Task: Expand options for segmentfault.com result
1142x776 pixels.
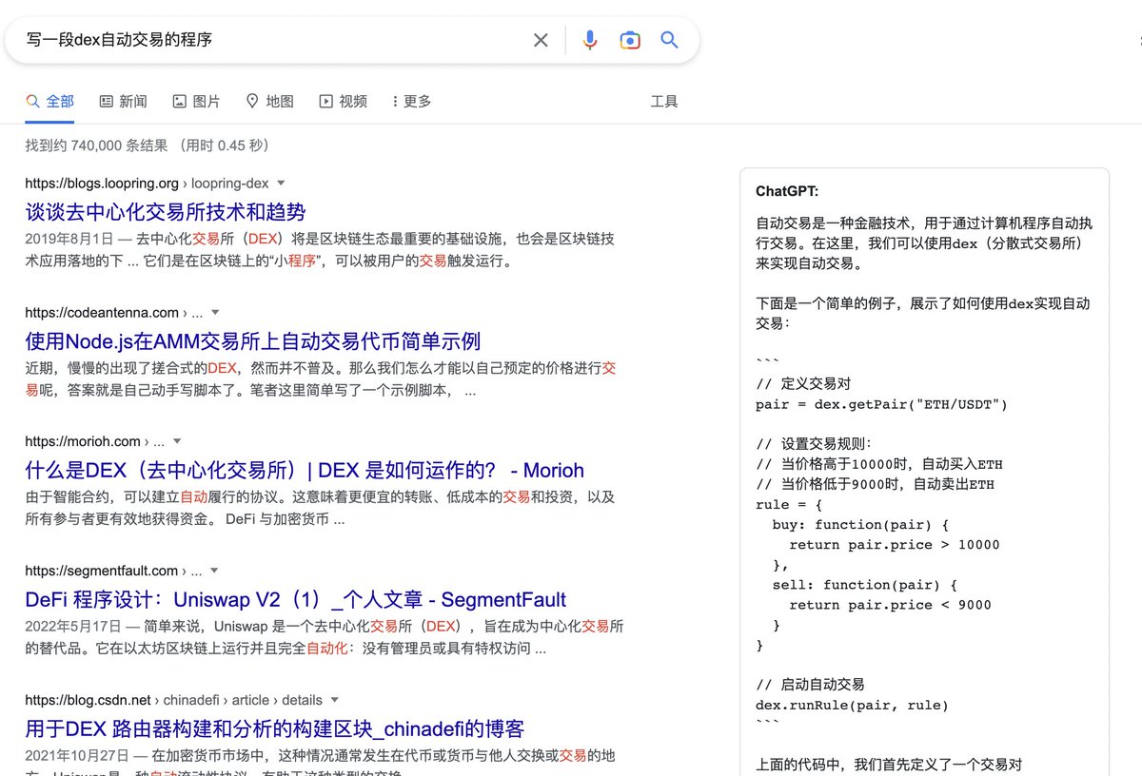Action: [x=214, y=571]
